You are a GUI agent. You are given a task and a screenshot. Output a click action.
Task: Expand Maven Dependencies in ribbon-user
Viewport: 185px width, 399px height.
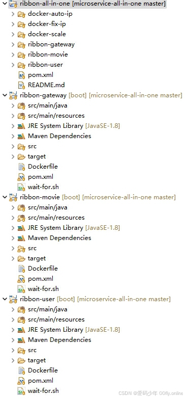13,340
